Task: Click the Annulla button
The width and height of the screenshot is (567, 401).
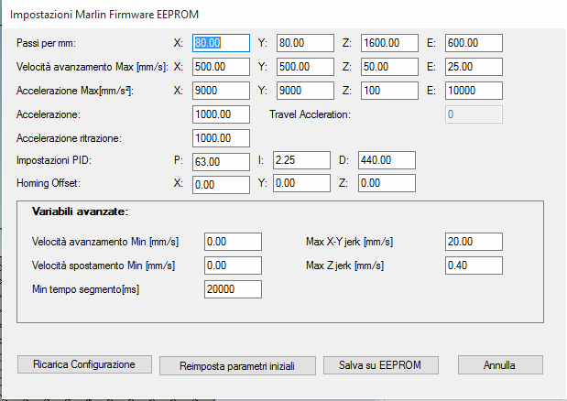Action: [x=500, y=365]
